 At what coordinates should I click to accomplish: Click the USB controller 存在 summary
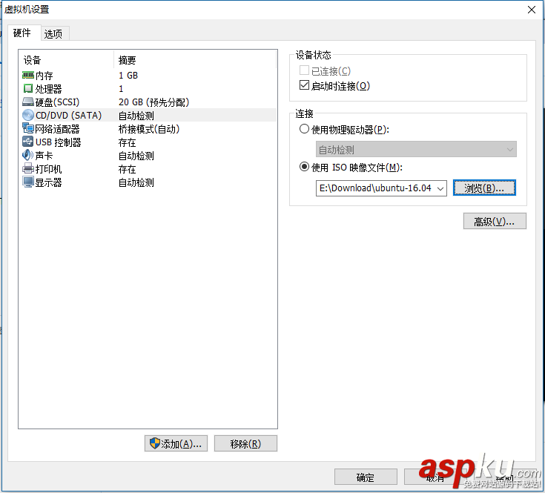point(128,142)
